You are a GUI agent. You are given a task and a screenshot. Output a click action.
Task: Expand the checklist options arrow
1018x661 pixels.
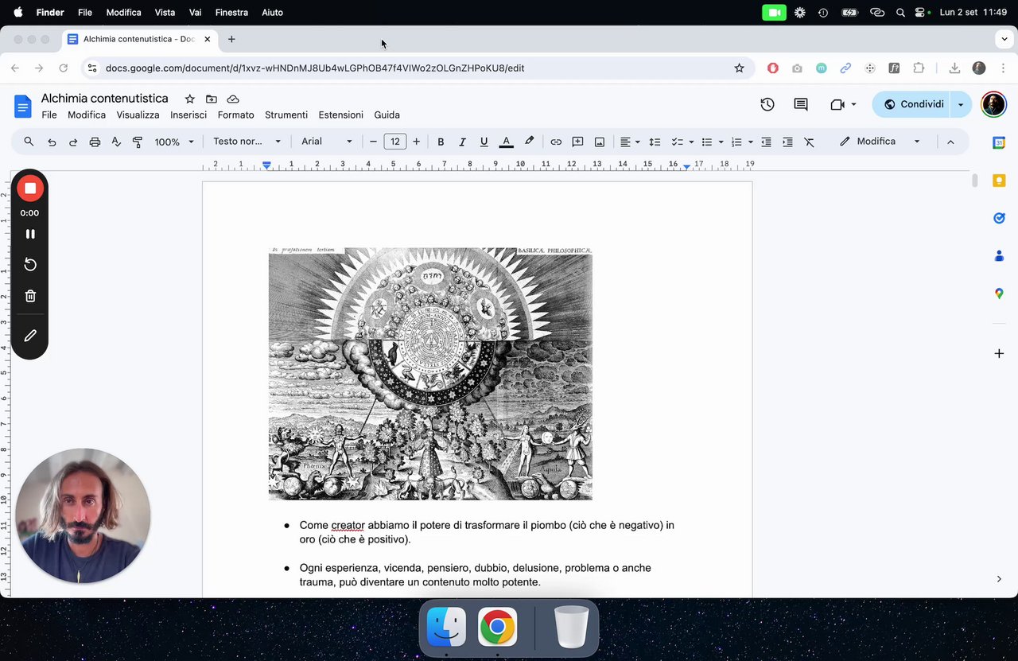coord(691,142)
